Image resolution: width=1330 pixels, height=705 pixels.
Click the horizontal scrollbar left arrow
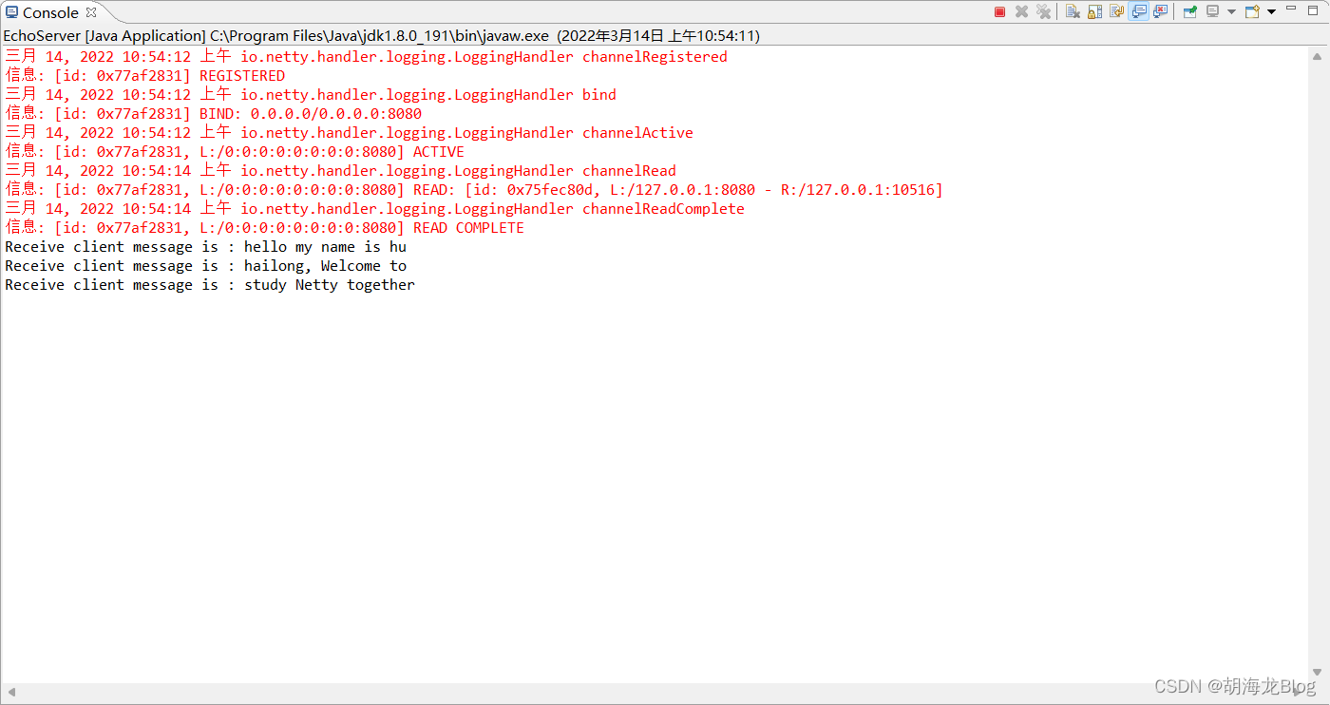[x=10, y=693]
